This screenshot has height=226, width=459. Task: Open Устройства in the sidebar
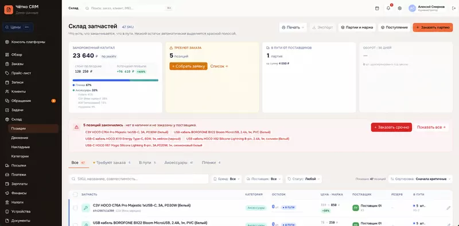click(21, 211)
